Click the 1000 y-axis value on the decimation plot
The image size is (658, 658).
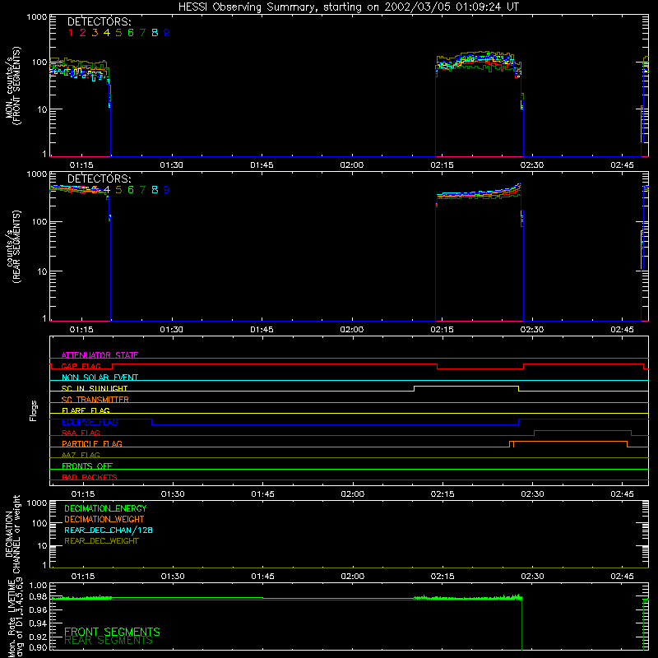click(37, 503)
